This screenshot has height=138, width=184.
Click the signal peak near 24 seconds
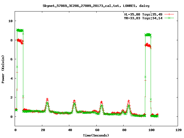47,100
